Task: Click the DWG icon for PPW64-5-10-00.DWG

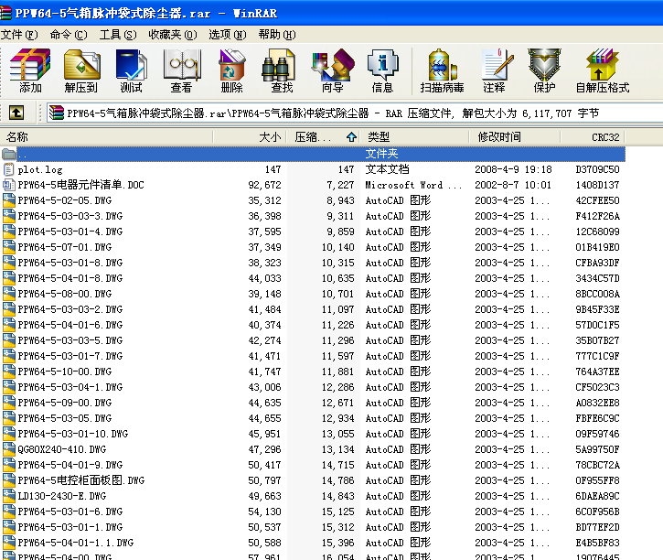Action: pos(8,372)
